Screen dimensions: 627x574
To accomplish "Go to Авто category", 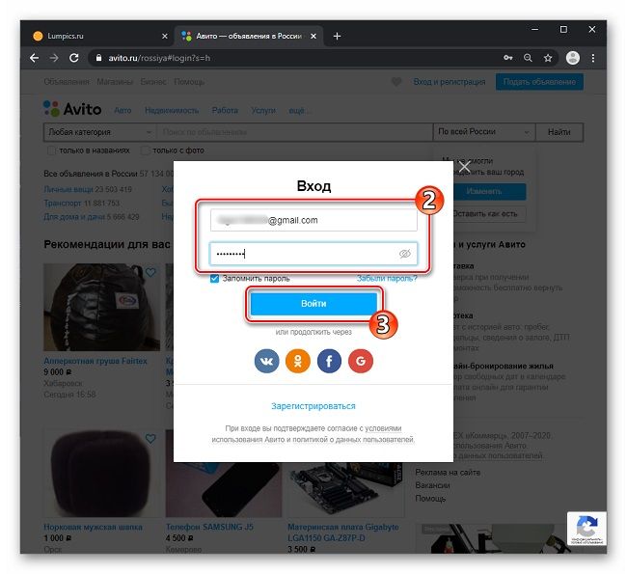I will [x=123, y=110].
